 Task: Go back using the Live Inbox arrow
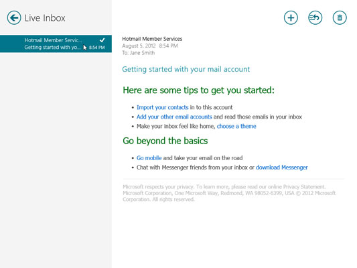point(14,18)
